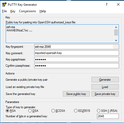Open the File menu
This screenshot has width=124, height=123.
pyautogui.click(x=4, y=11)
